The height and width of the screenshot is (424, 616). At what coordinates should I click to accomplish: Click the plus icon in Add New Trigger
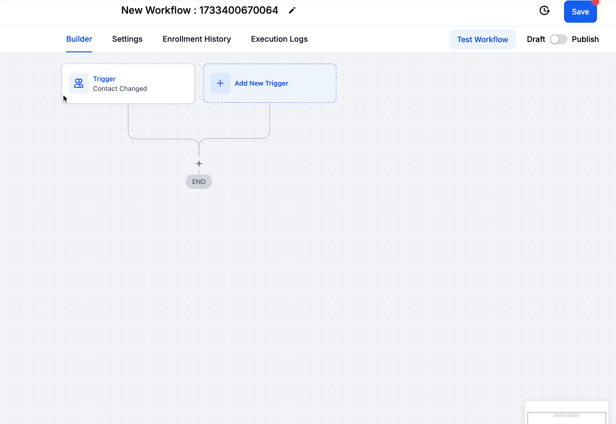point(220,83)
